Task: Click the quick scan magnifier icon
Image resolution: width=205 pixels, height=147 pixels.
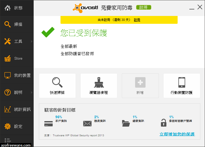Action: (x=57, y=82)
